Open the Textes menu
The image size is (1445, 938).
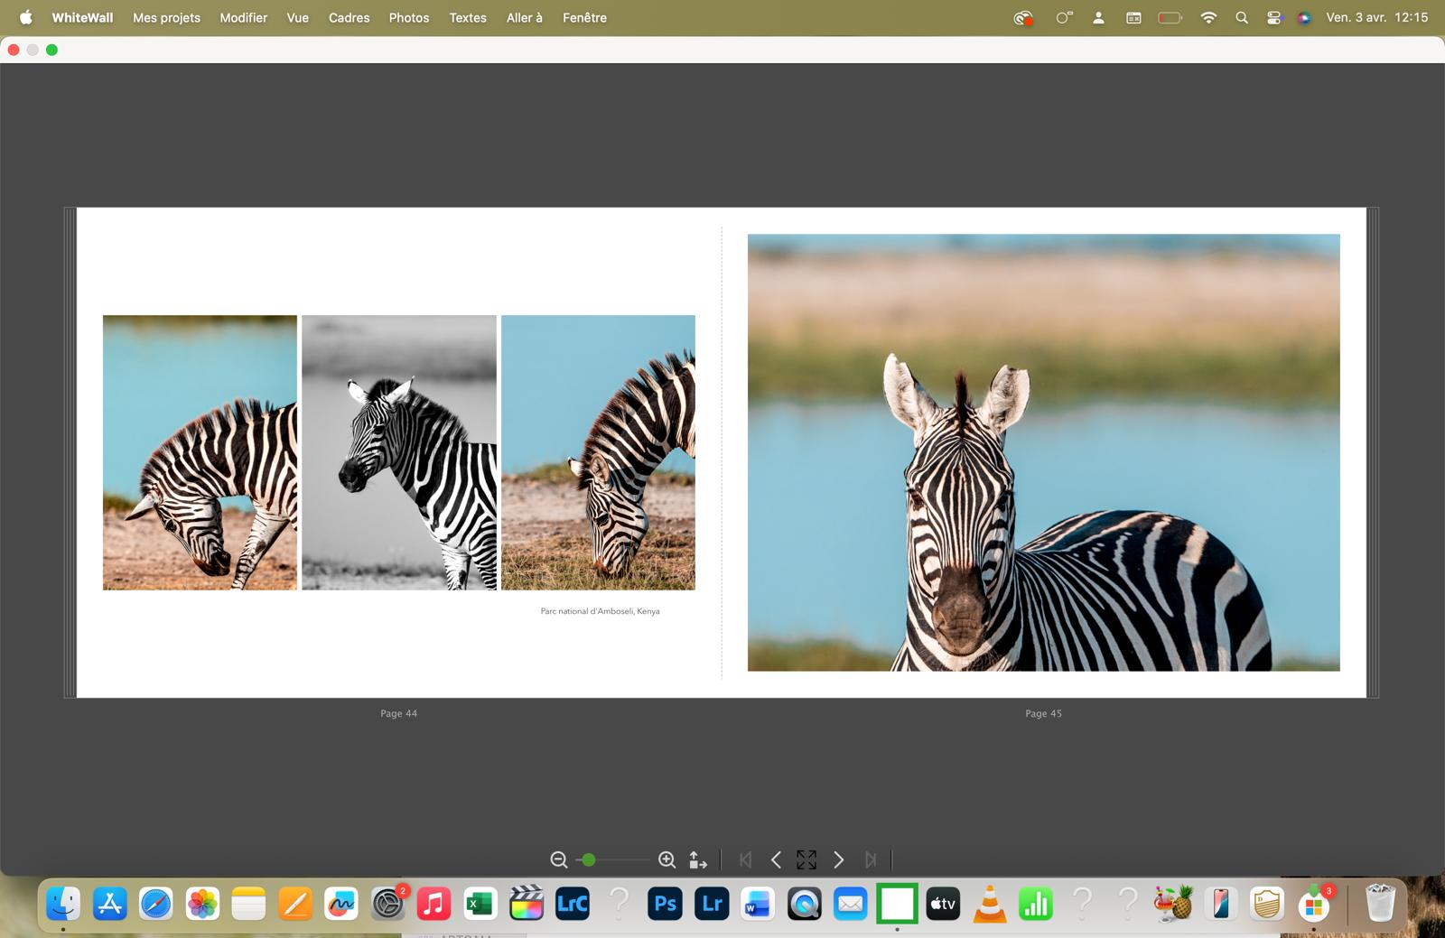468,17
